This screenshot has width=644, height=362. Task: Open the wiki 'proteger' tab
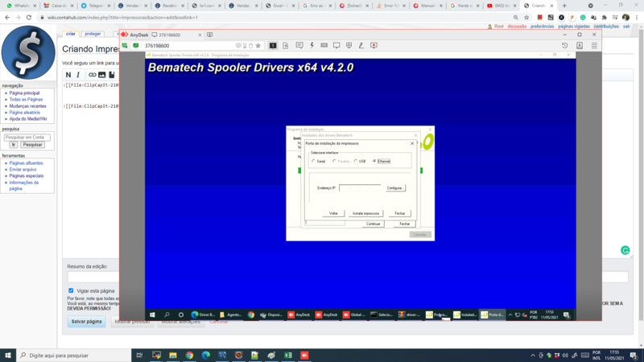[93, 34]
